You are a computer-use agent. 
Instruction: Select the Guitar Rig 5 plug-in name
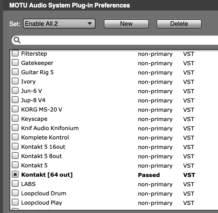tap(37, 72)
